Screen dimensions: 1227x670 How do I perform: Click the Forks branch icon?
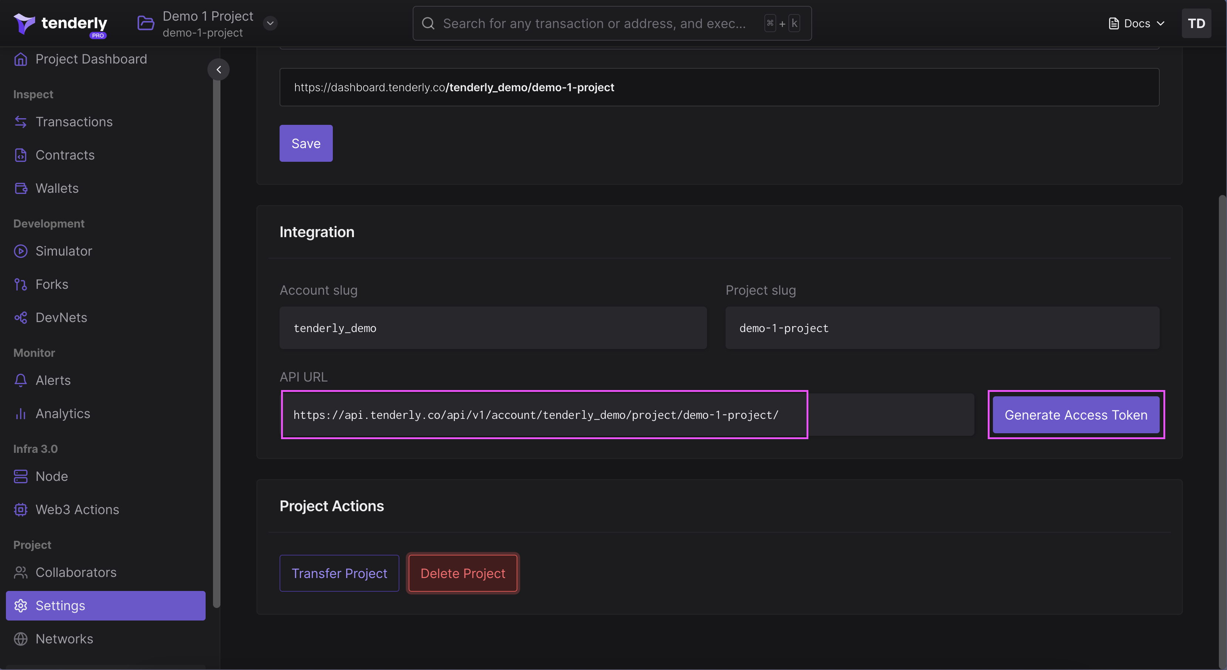[20, 284]
